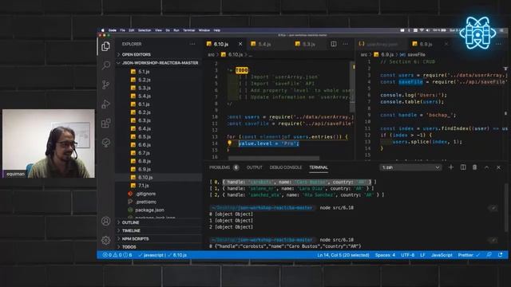The width and height of the screenshot is (511, 287).
Task: Select language mode JavaScript in status bar
Action: 442,255
